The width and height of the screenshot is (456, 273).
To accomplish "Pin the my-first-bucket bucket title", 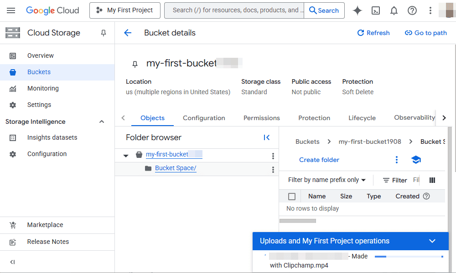I will pyautogui.click(x=135, y=64).
